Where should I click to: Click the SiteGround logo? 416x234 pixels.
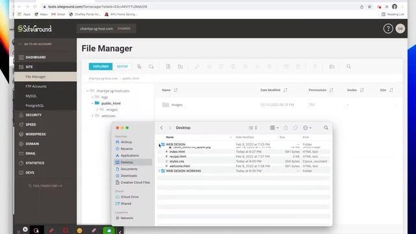pyautogui.click(x=34, y=29)
